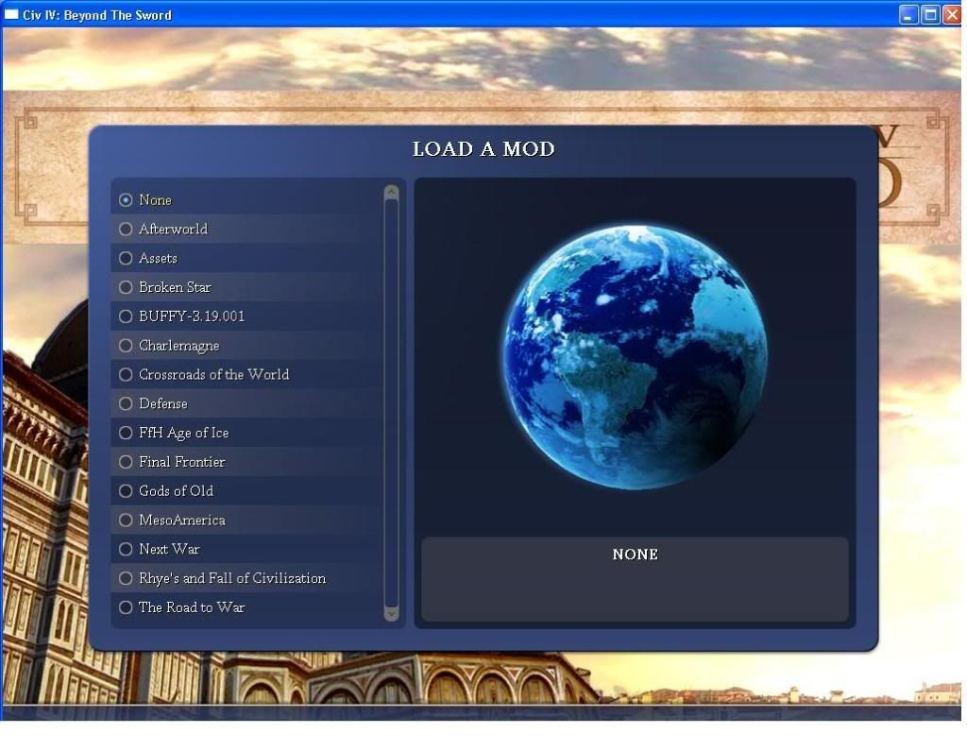Image resolution: width=967 pixels, height=751 pixels.
Task: Select BUFFY-3.19.001 radio button
Action: (x=126, y=316)
